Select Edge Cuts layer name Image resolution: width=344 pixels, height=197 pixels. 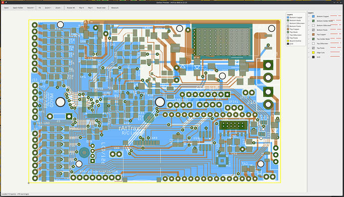point(321,53)
